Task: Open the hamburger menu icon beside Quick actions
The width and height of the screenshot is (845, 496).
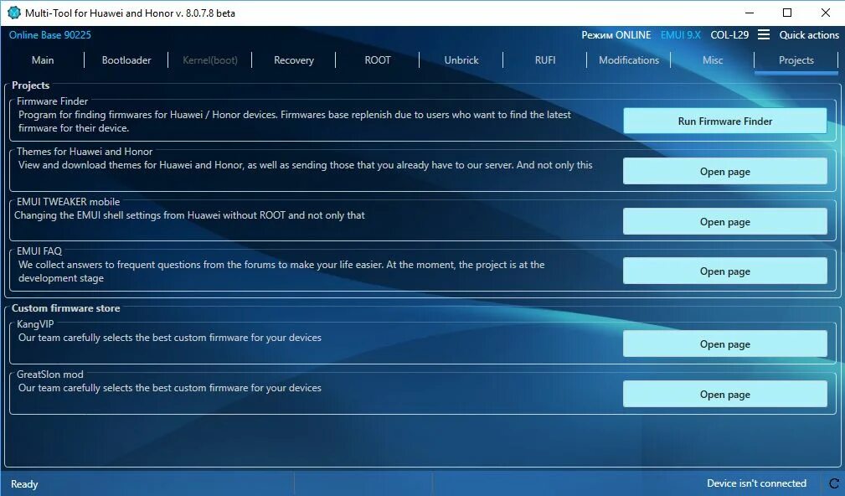Action: pos(764,35)
